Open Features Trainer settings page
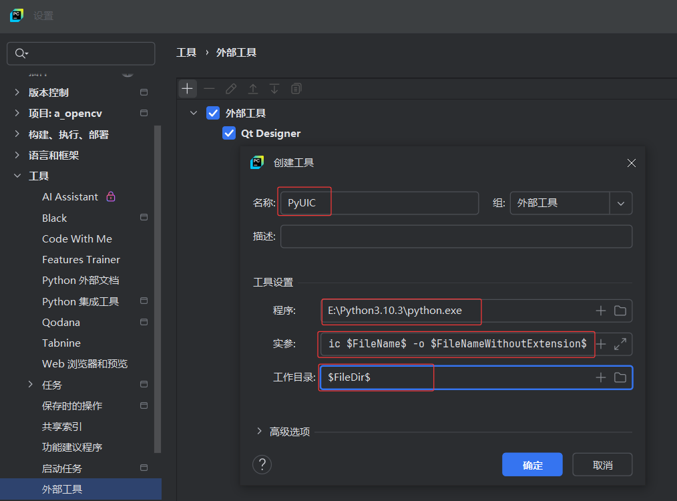Image resolution: width=677 pixels, height=501 pixels. [x=81, y=260]
